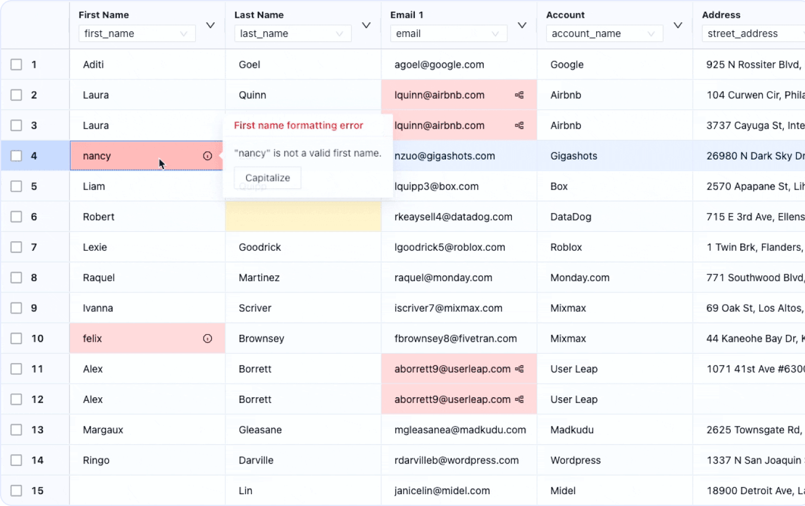This screenshot has width=805, height=506.
Task: Click the duplicate icon next to lquinn@airbnb.com in row 3
Action: (519, 125)
